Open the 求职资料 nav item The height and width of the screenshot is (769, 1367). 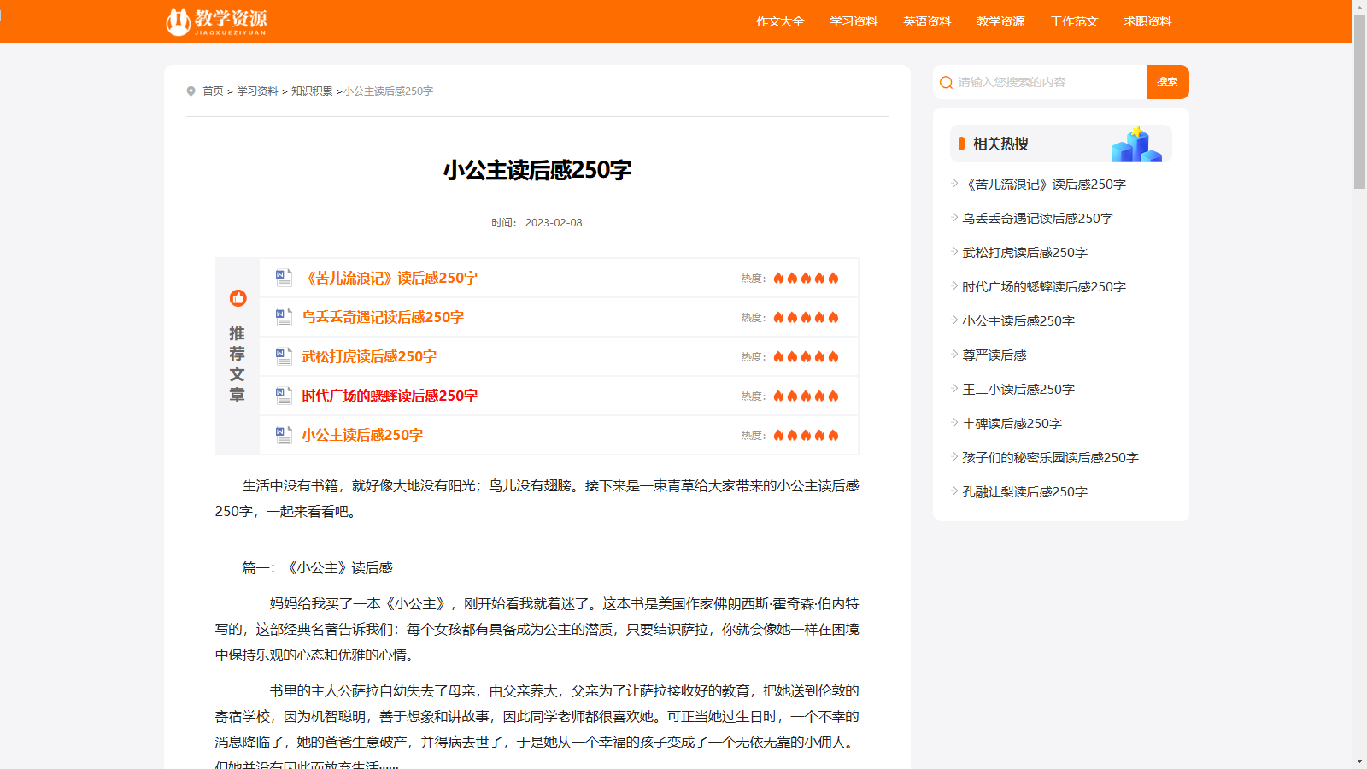(1147, 21)
